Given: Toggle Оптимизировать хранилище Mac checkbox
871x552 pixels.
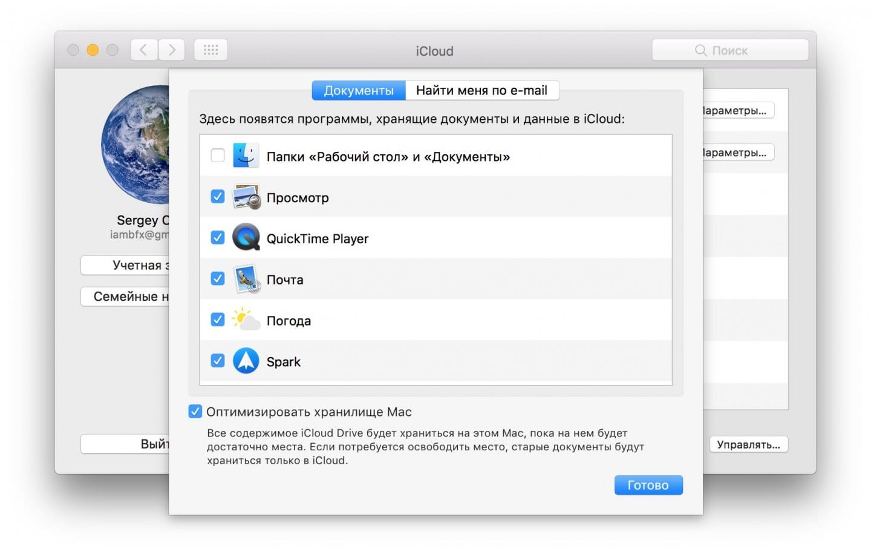Looking at the screenshot, I should 195,412.
